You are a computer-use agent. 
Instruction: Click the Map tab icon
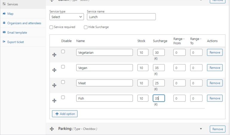tap(4, 13)
